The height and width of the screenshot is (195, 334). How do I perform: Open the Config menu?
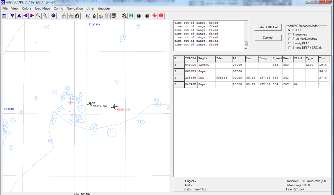[x=58, y=8]
